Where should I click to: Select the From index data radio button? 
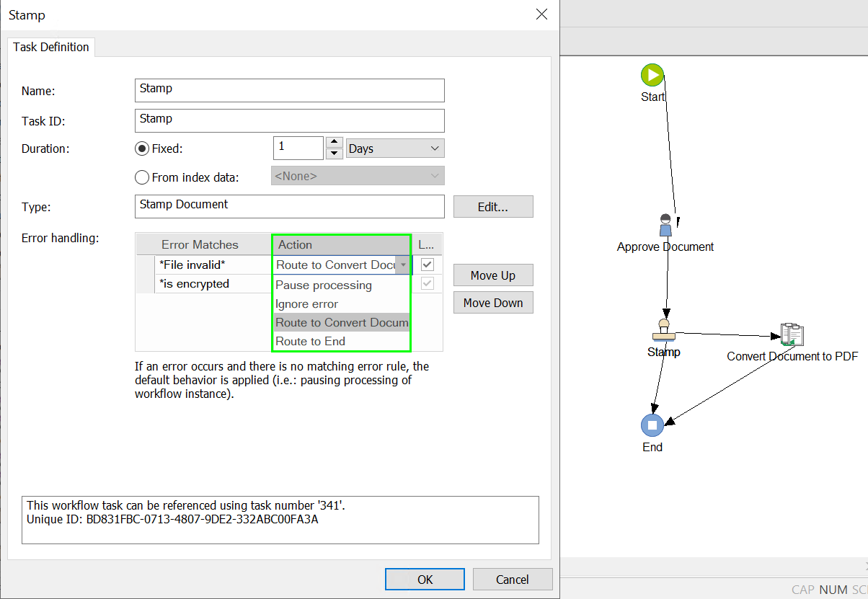pos(143,177)
